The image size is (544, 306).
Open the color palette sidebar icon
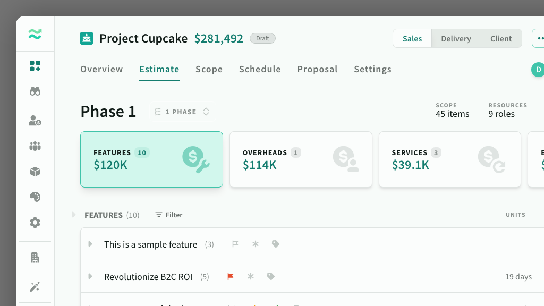(x=35, y=197)
